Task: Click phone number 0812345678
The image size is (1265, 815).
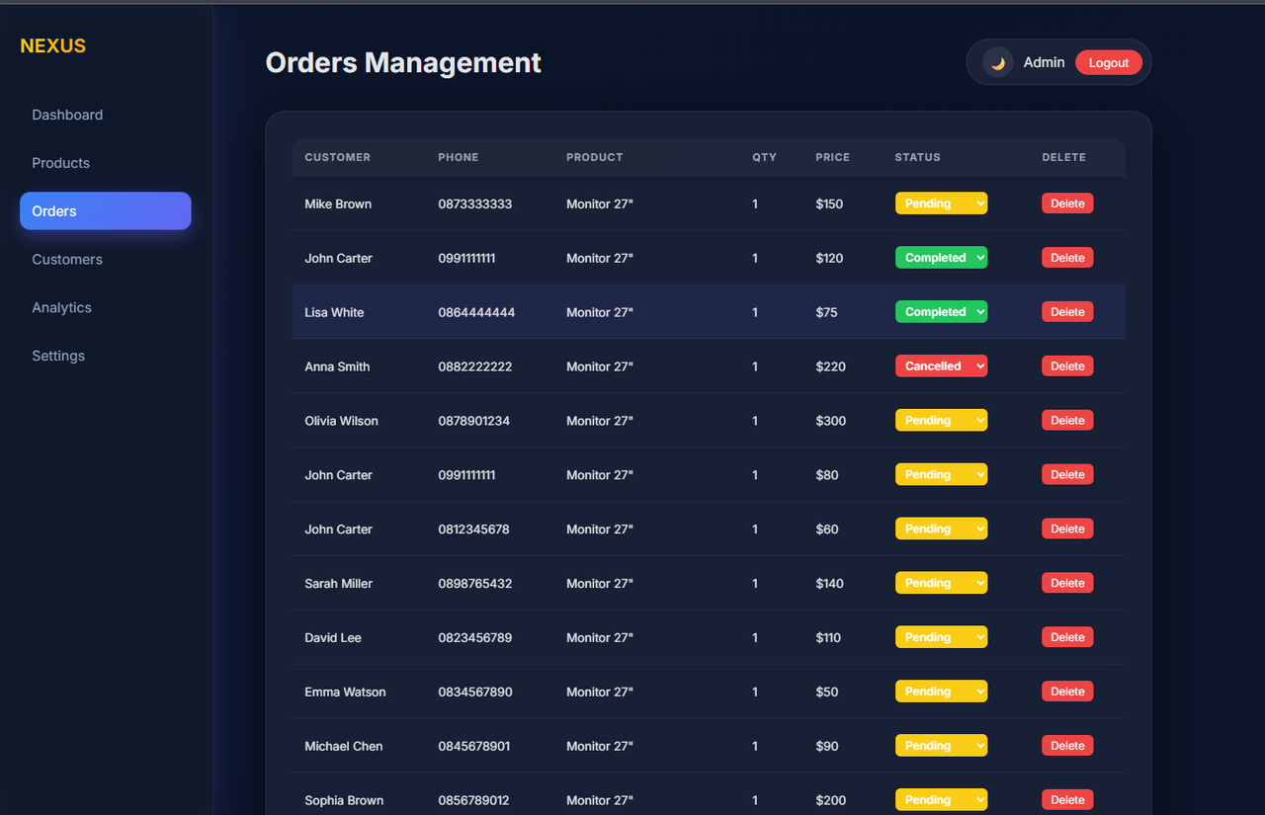Action: click(473, 530)
